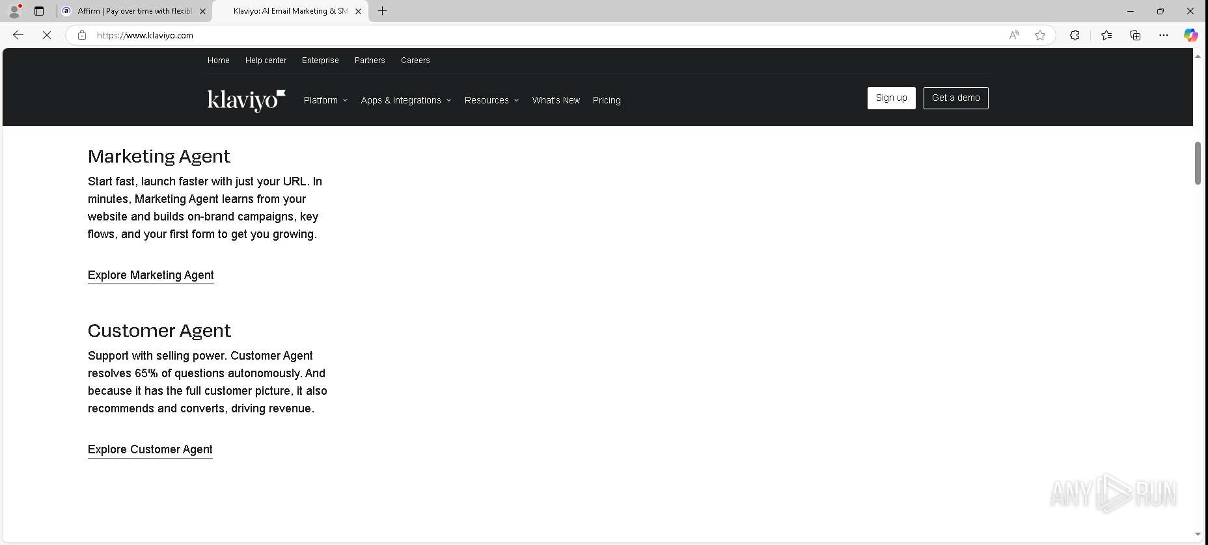The image size is (1208, 545).
Task: Open the Pricing page
Action: [607, 100]
